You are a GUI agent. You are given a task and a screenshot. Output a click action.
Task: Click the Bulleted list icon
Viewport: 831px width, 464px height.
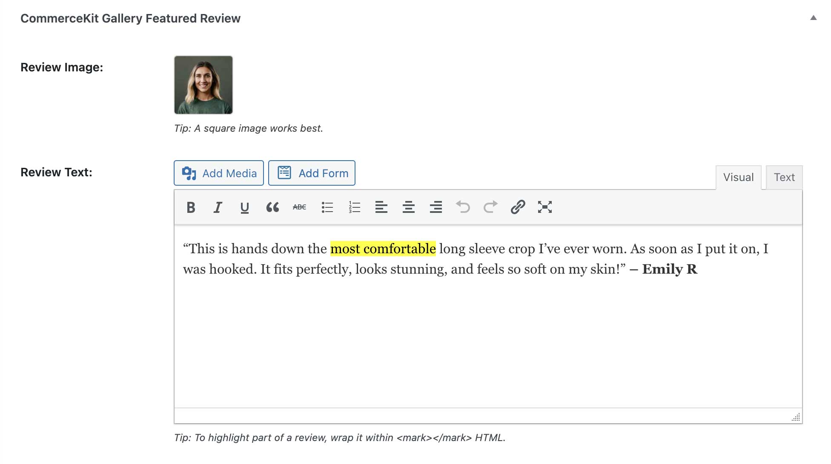[327, 207]
